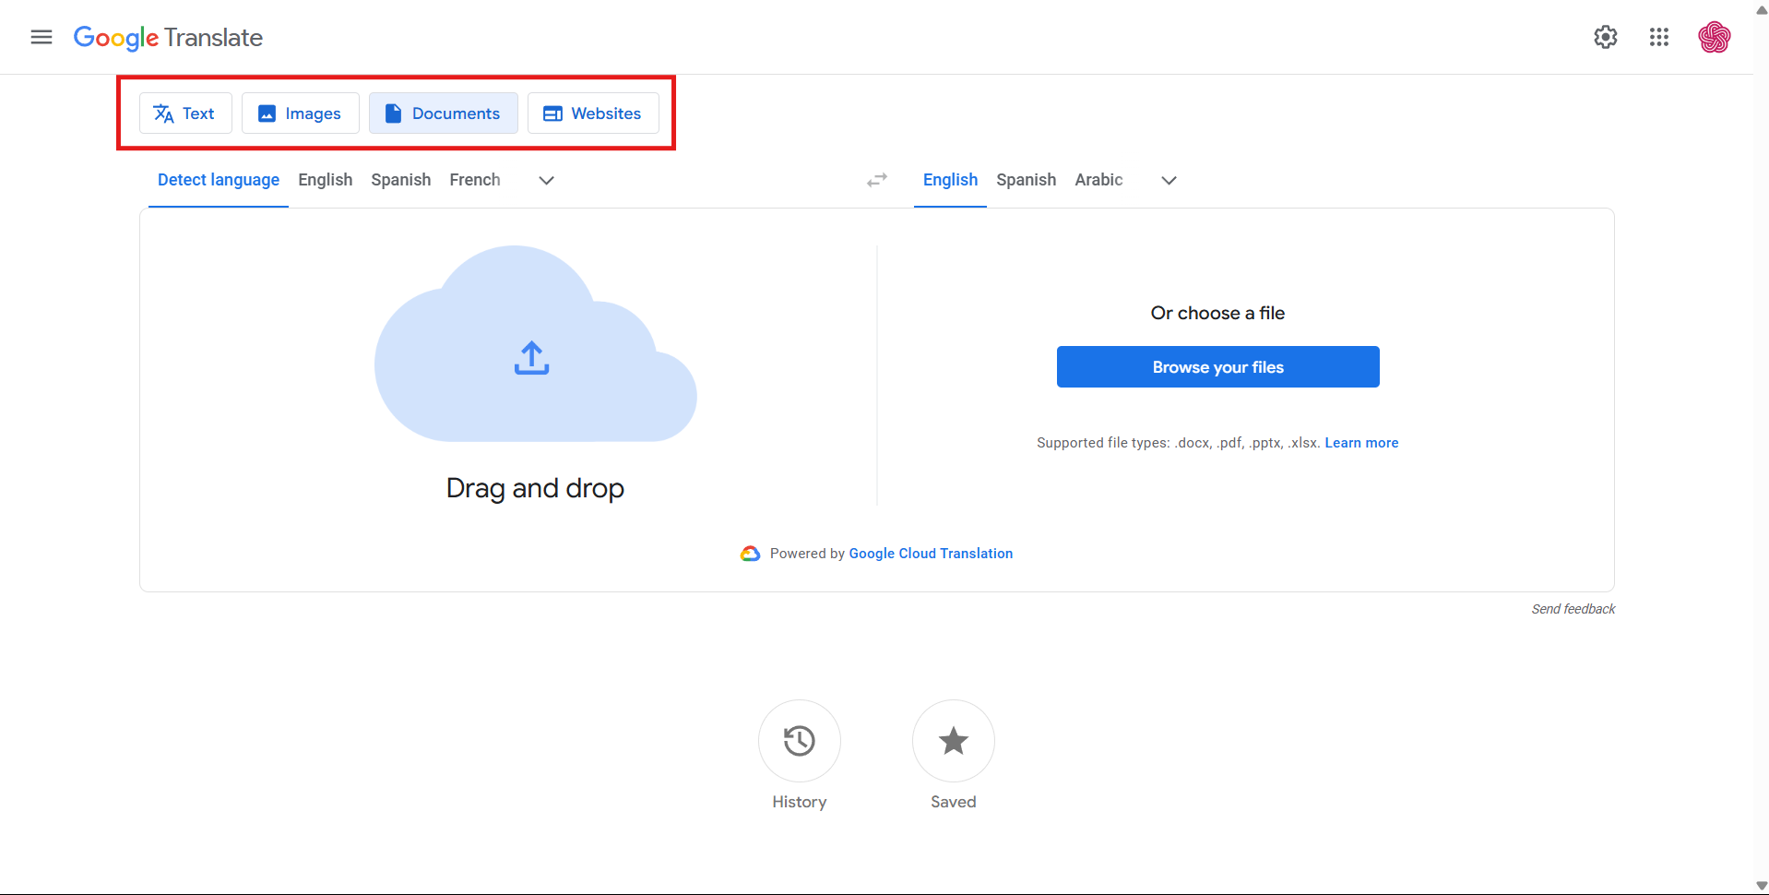This screenshot has width=1769, height=895.
Task: Select Spanish as target language
Action: [x=1027, y=180]
